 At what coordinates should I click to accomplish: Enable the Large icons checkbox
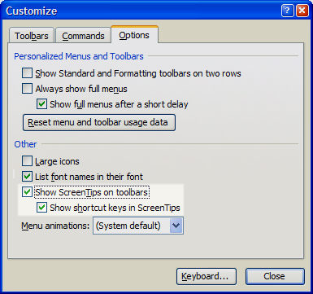pos(27,161)
